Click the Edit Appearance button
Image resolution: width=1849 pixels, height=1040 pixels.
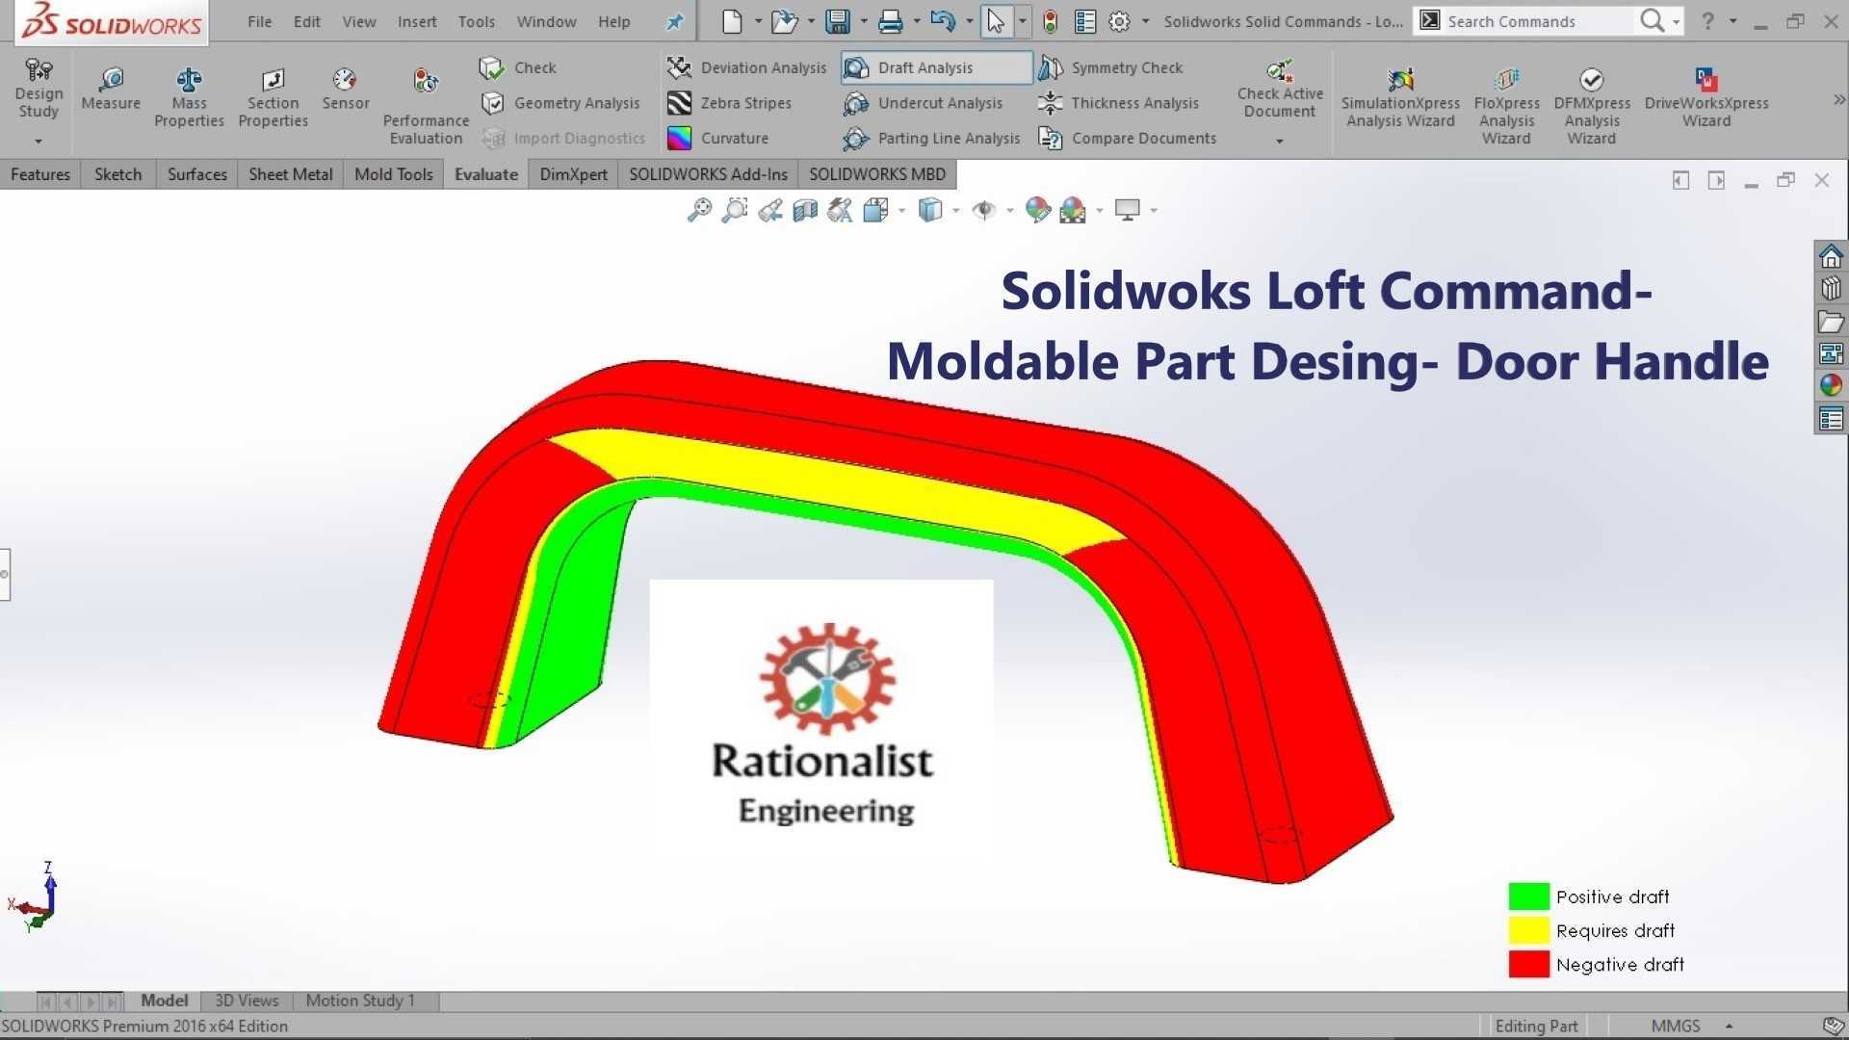1037,209
